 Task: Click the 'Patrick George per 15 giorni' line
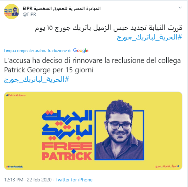click(x=49, y=70)
